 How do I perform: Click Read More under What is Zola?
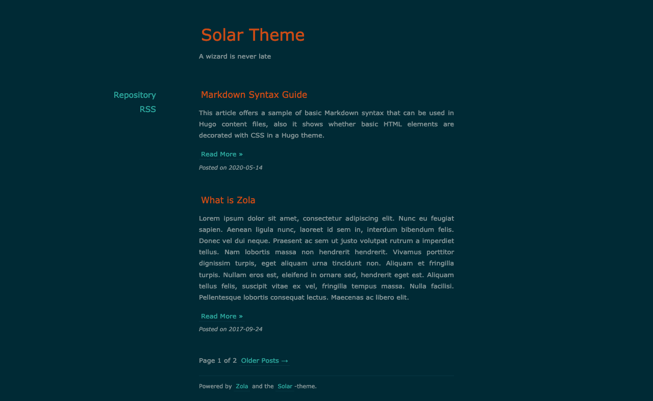click(221, 316)
